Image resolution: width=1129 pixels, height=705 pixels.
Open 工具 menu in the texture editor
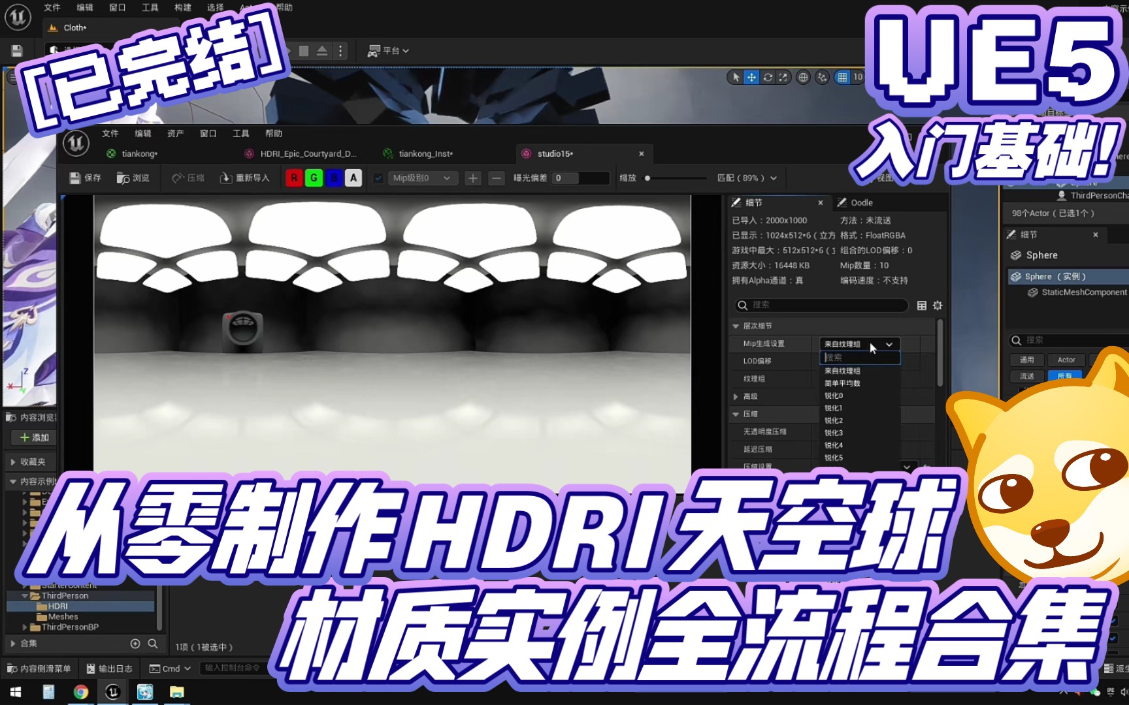(240, 133)
